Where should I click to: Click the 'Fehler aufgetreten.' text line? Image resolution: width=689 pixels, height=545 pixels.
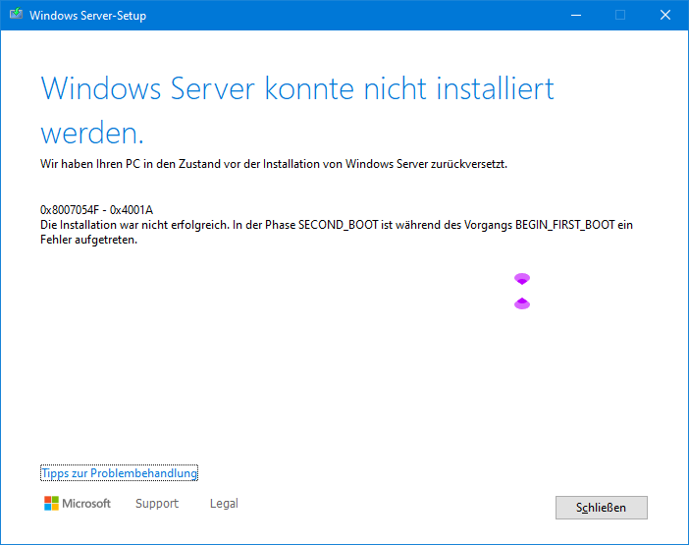click(88, 240)
